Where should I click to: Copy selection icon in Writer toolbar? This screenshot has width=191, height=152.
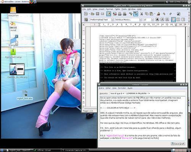[x=147, y=14]
